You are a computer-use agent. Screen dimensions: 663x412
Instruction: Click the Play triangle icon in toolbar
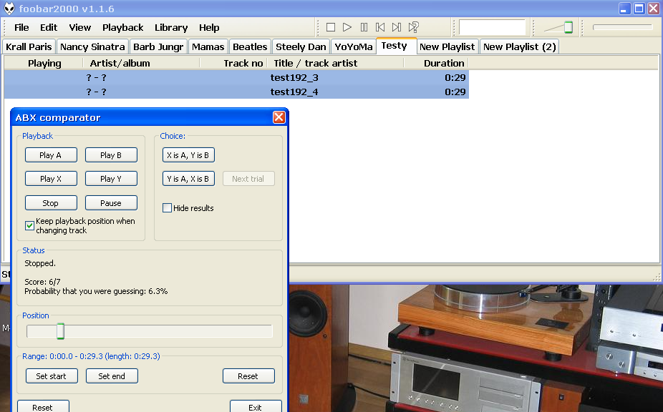[x=347, y=27]
